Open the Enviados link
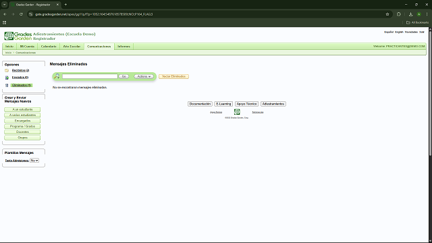The width and height of the screenshot is (432, 243). [x=20, y=78]
